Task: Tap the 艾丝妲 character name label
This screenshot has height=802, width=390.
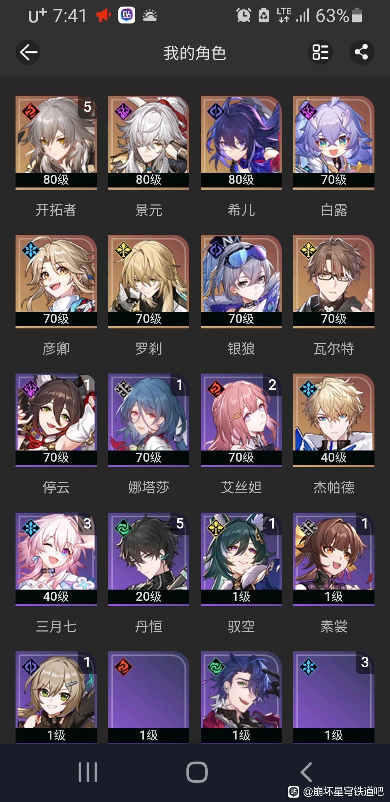Action: click(x=241, y=487)
